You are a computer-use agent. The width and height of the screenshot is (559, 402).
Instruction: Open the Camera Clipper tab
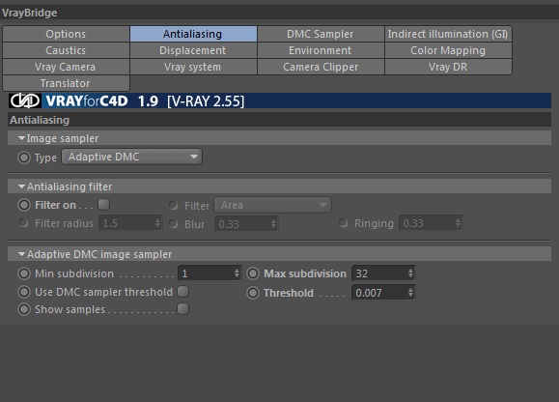click(321, 67)
